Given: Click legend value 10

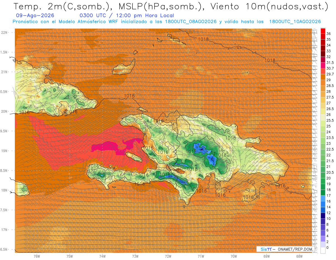Looking at the screenshot, I should 328,218.
